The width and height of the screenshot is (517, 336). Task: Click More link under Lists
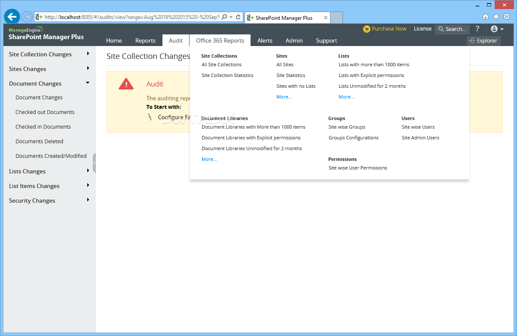click(346, 97)
